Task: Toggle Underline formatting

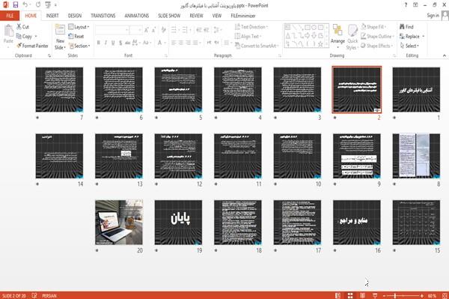Action: click(113, 43)
